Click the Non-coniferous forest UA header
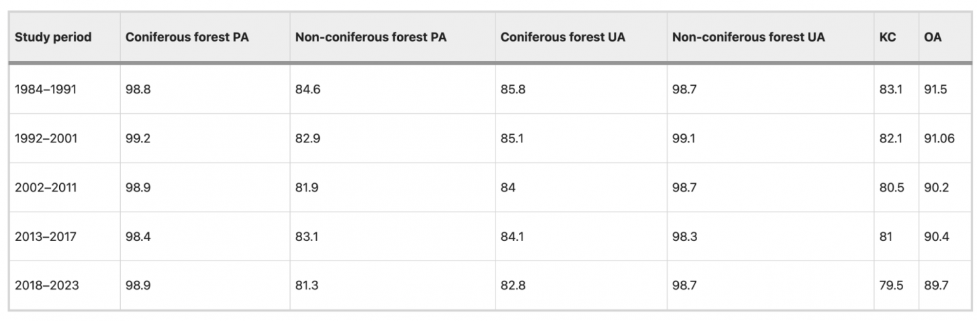 [x=749, y=37]
